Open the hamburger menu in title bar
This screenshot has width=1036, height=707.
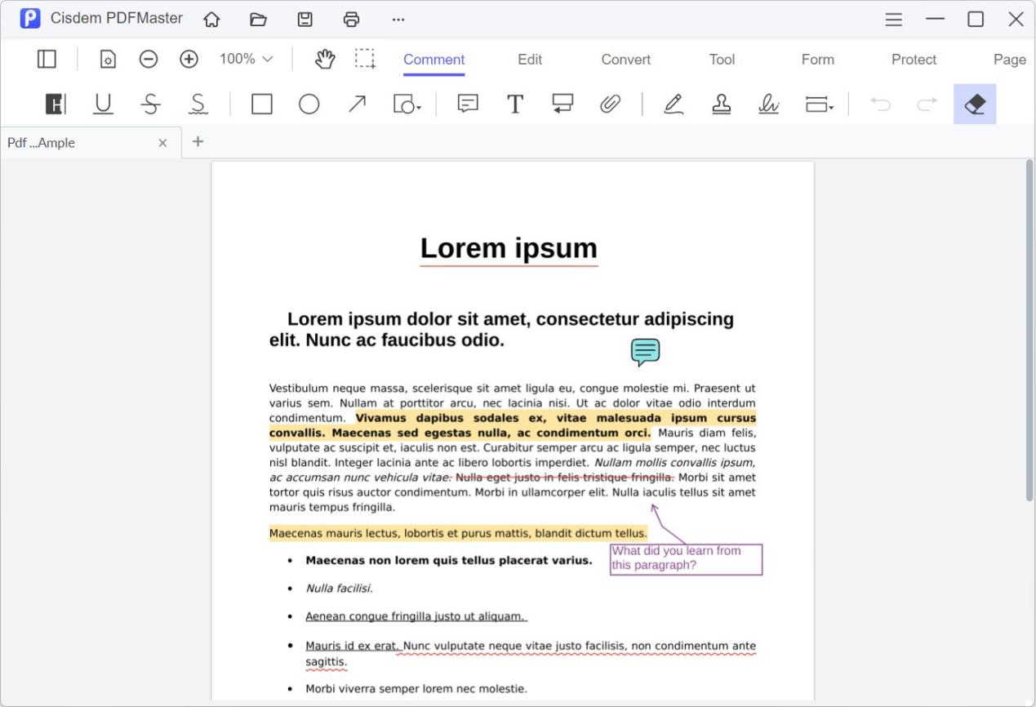[894, 19]
